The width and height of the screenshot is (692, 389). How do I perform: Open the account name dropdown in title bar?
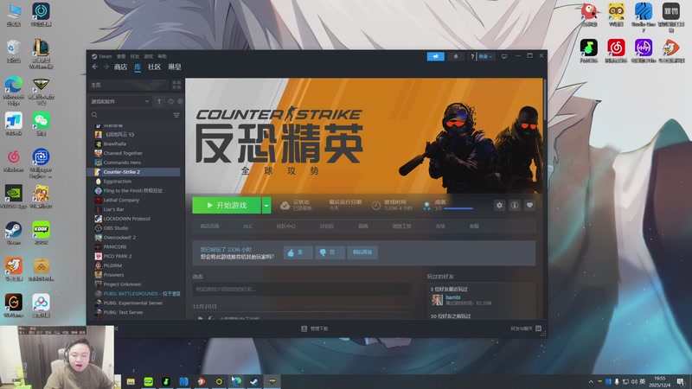(x=486, y=56)
